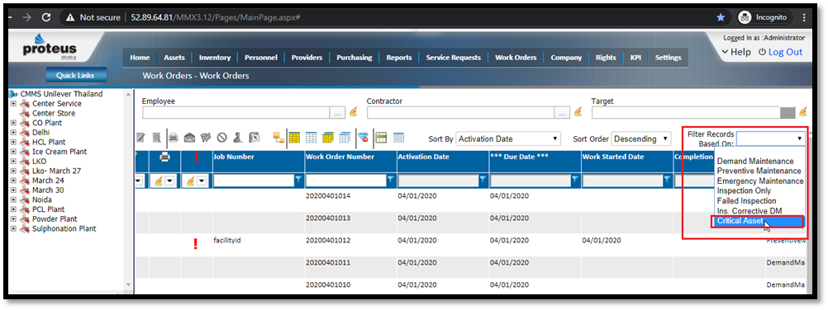
Task: Click the Quick Links button
Action: coord(75,75)
